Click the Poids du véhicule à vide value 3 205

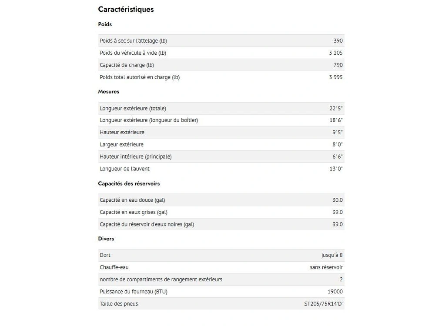pyautogui.click(x=336, y=53)
